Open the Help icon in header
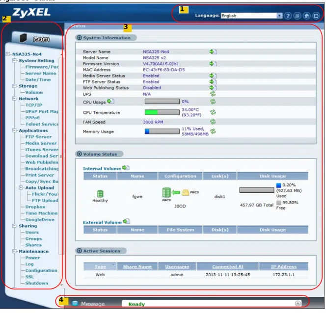Image resolution: width=326 pixels, height=313 pixels. click(288, 16)
